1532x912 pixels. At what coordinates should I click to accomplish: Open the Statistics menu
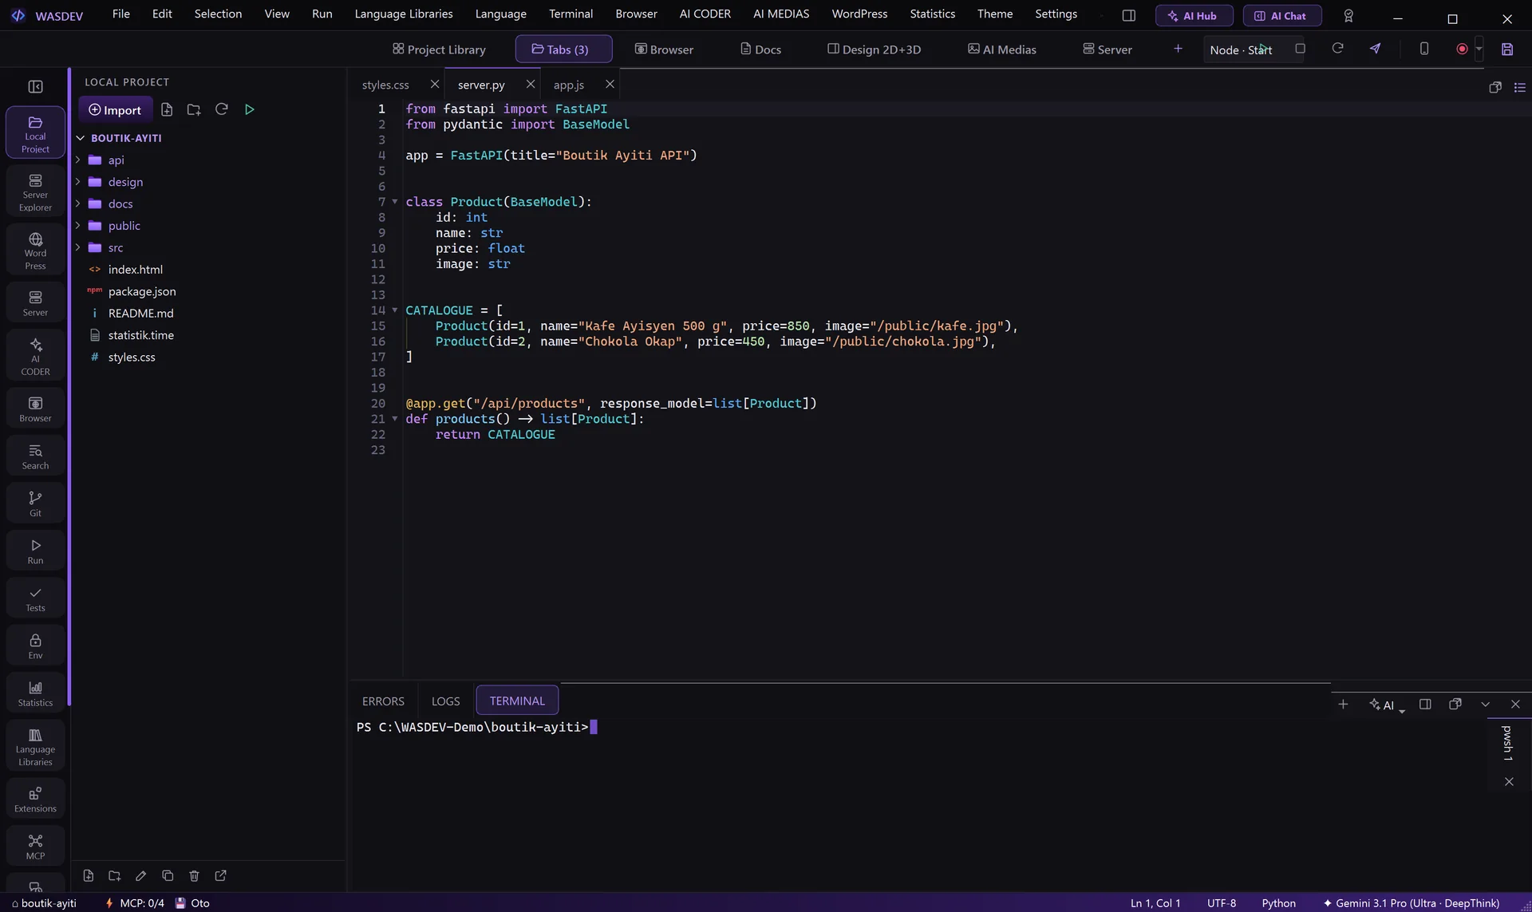[932, 14]
